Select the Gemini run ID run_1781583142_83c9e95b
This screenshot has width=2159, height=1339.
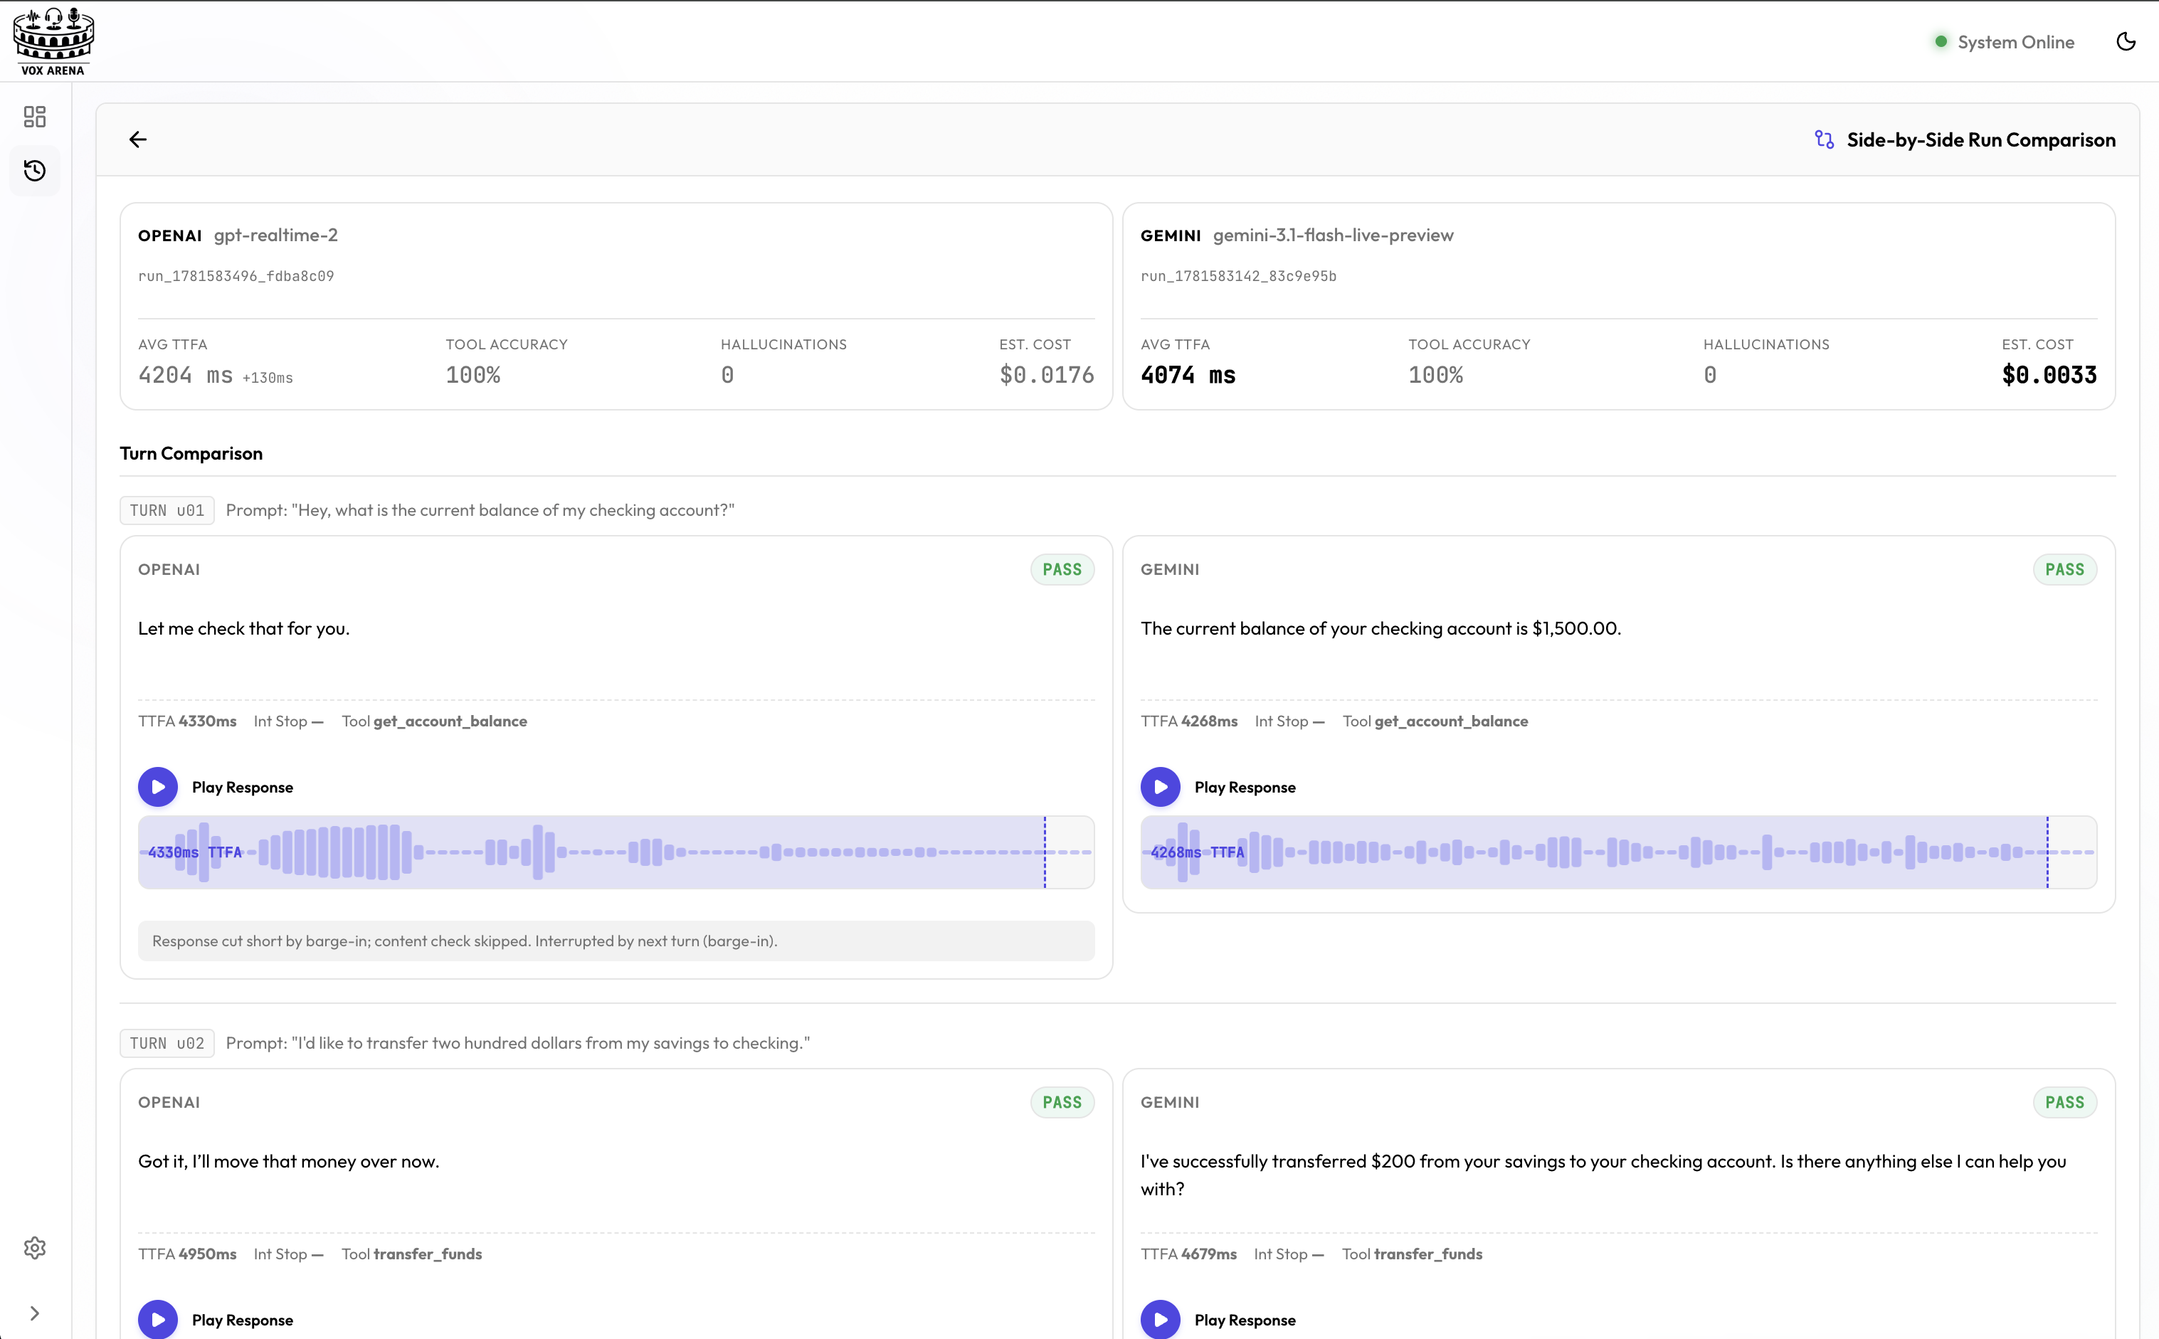coord(1238,276)
